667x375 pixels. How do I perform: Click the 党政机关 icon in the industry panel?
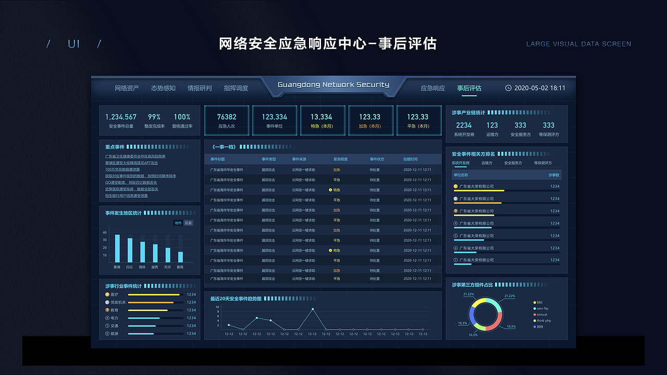coord(107,302)
